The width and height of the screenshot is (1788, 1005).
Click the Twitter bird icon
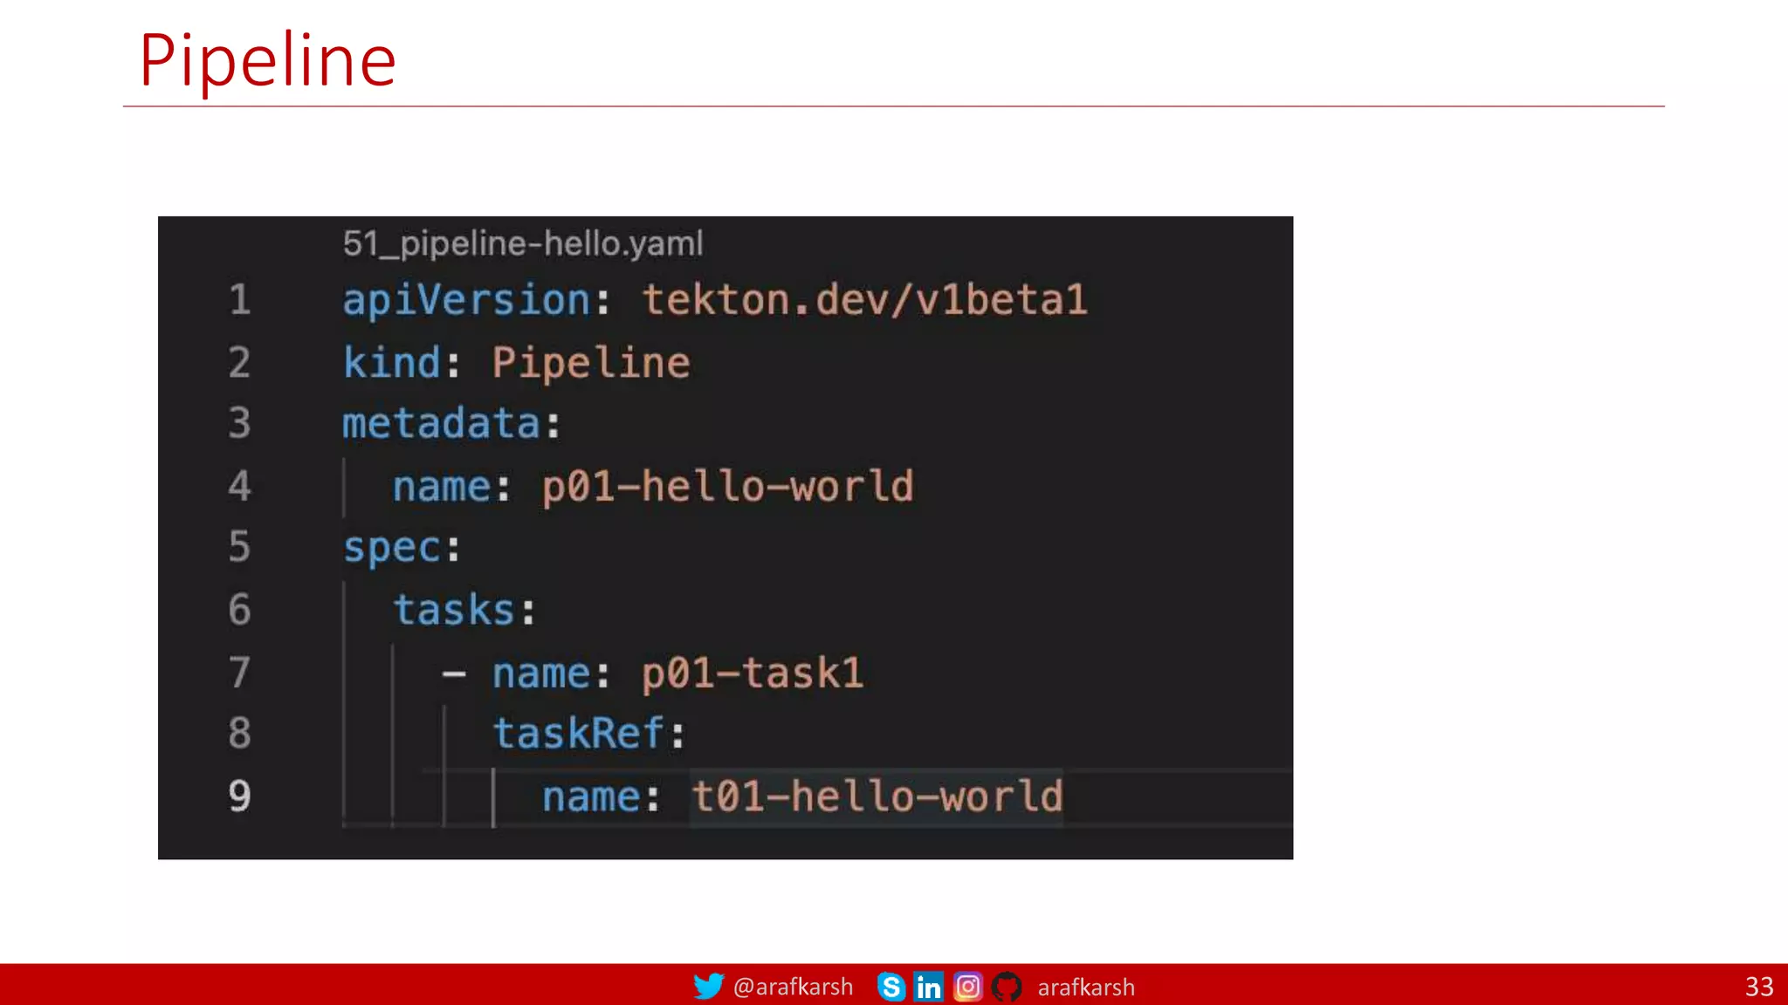(x=708, y=987)
